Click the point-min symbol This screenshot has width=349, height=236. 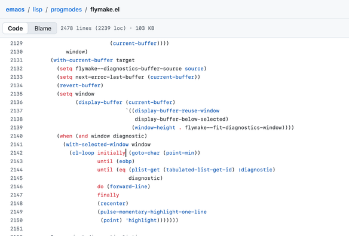(x=180, y=153)
